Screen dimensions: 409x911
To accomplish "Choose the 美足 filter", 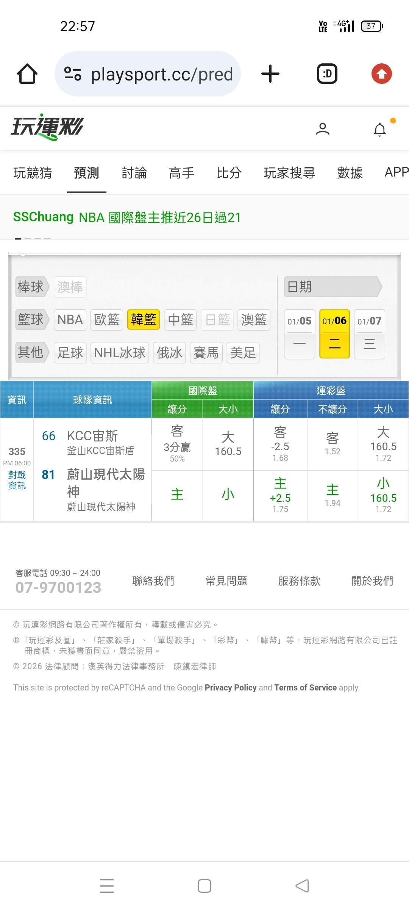I will point(243,353).
